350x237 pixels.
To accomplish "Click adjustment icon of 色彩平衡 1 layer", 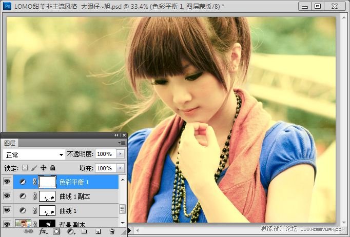I will click(23, 182).
